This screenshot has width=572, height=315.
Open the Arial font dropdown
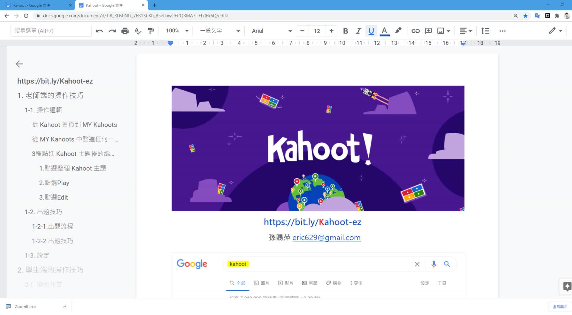(x=271, y=31)
